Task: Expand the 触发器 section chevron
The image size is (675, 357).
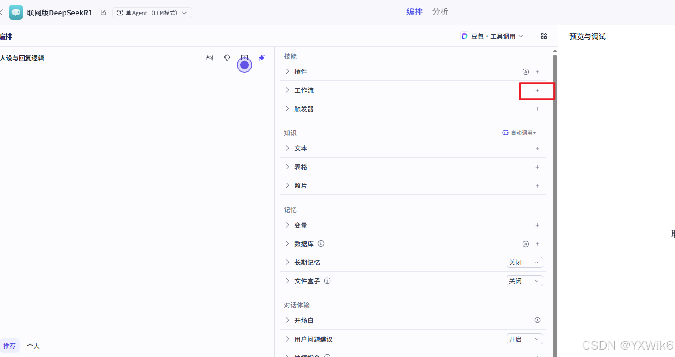Action: coord(287,109)
